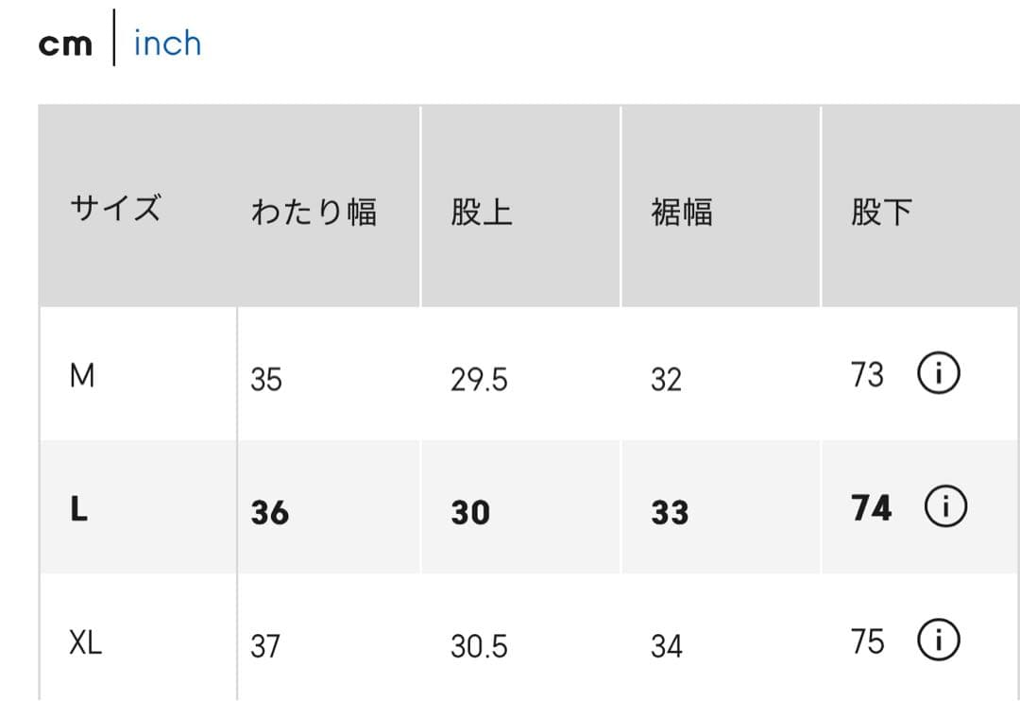Image resolution: width=1020 pixels, height=701 pixels.
Task: Choose the bold L size row label
Action: click(x=79, y=511)
